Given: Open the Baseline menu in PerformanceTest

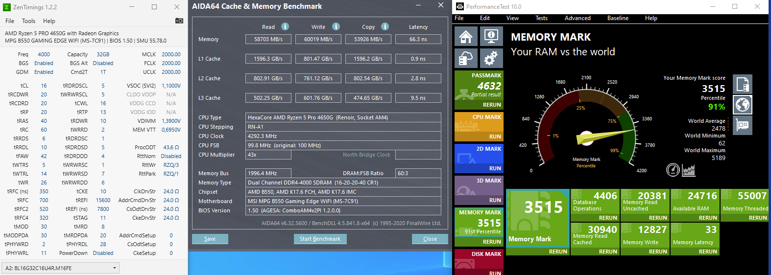Looking at the screenshot, I should click(618, 18).
